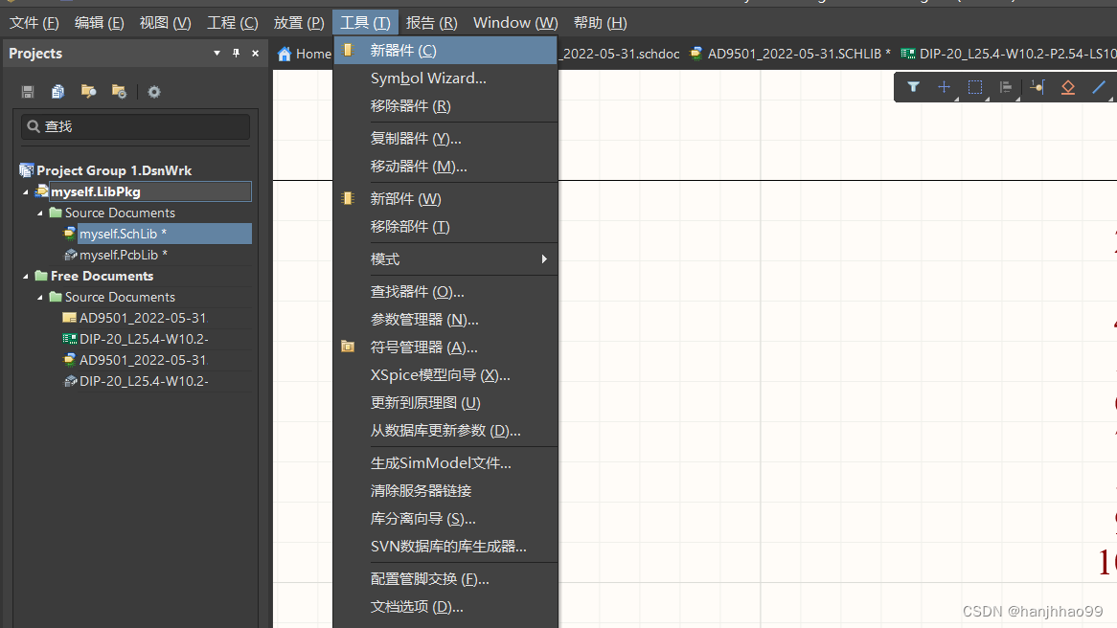Click the folder with gear icon in Projects toolbar
Screen dimensions: 1117x628
pyautogui.click(x=119, y=91)
